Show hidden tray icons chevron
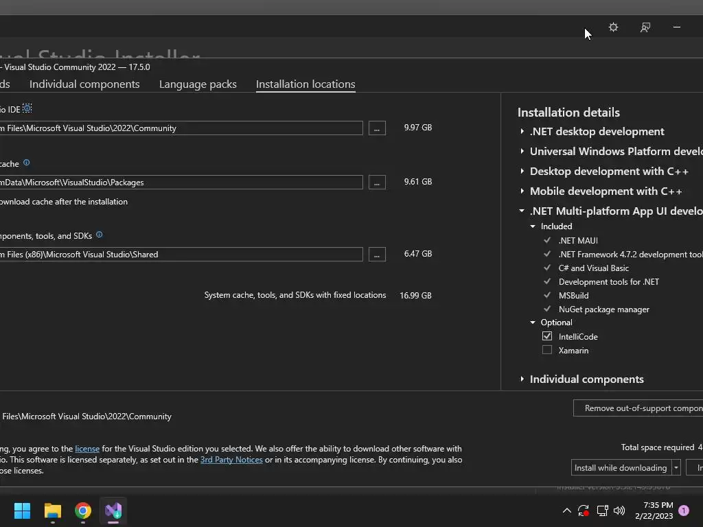 coord(566,511)
